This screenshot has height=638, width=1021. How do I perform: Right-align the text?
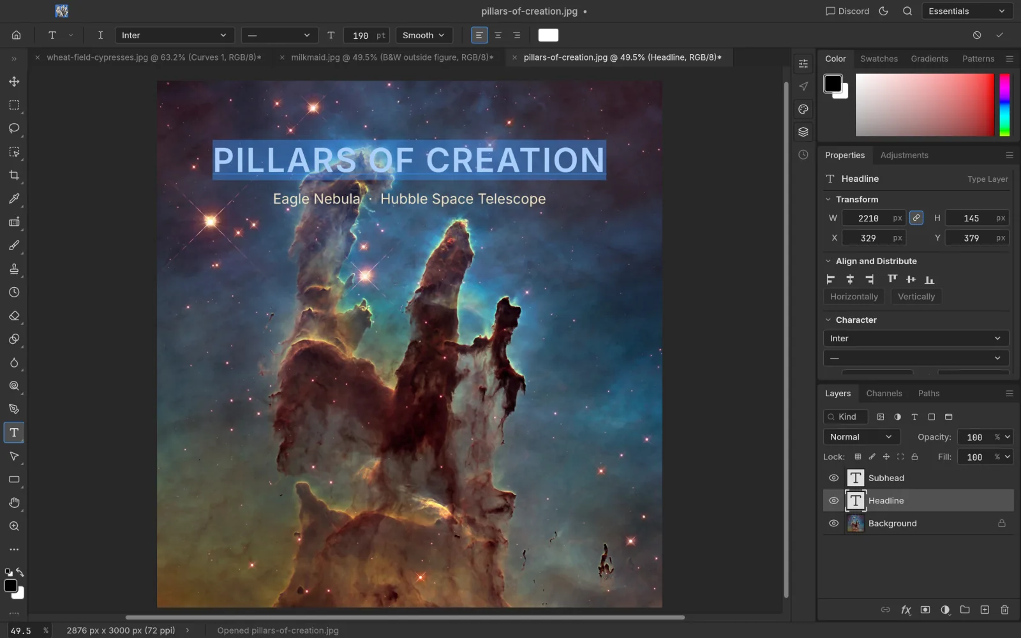(x=517, y=35)
